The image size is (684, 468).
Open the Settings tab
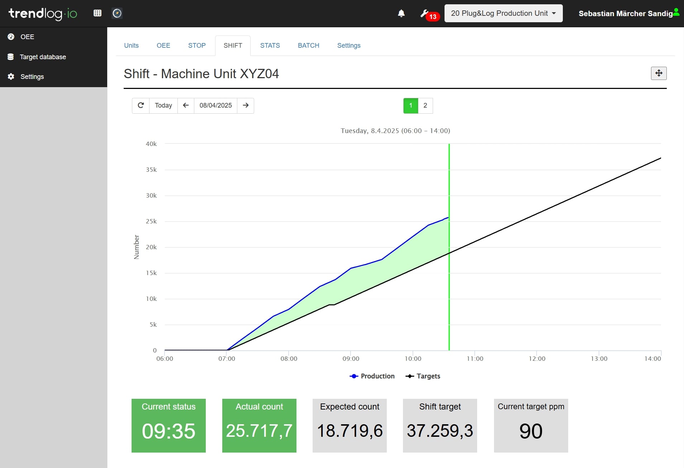[x=349, y=46]
